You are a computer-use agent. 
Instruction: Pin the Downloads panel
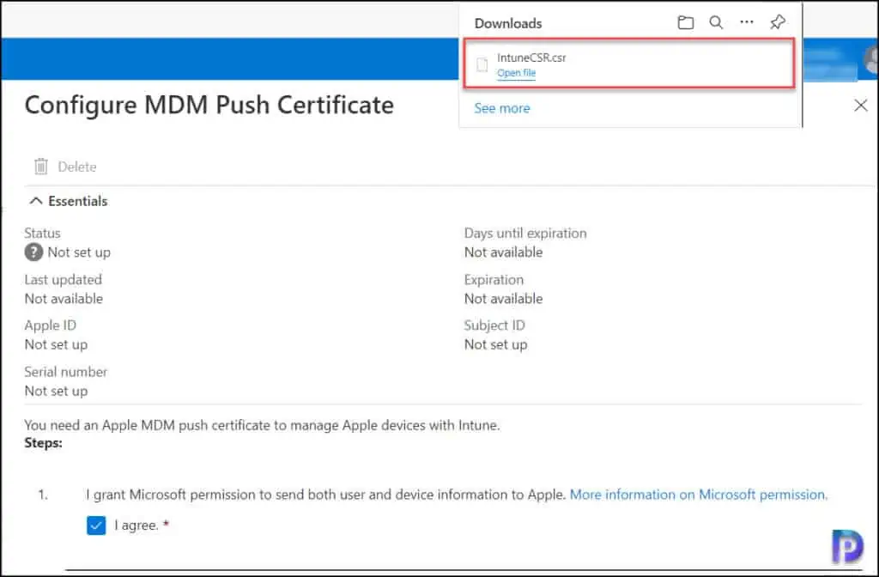click(778, 22)
